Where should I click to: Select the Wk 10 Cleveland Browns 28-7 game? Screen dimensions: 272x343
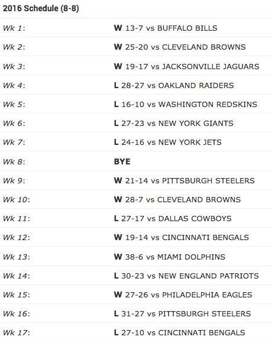point(136,199)
